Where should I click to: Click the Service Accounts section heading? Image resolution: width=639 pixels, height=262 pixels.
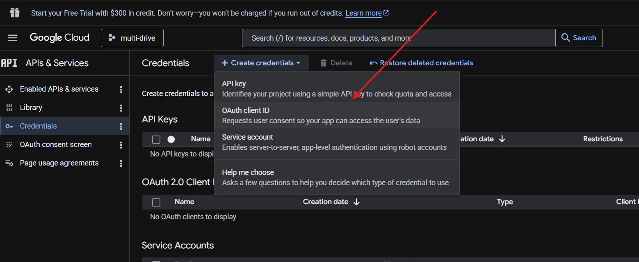(178, 245)
